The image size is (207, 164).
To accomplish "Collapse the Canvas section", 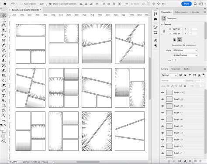I will (162, 24).
